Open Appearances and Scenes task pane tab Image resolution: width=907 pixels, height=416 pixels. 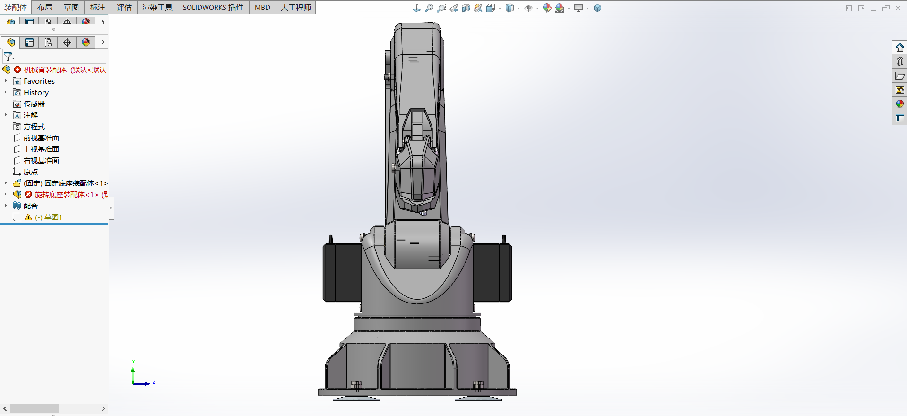coord(900,104)
